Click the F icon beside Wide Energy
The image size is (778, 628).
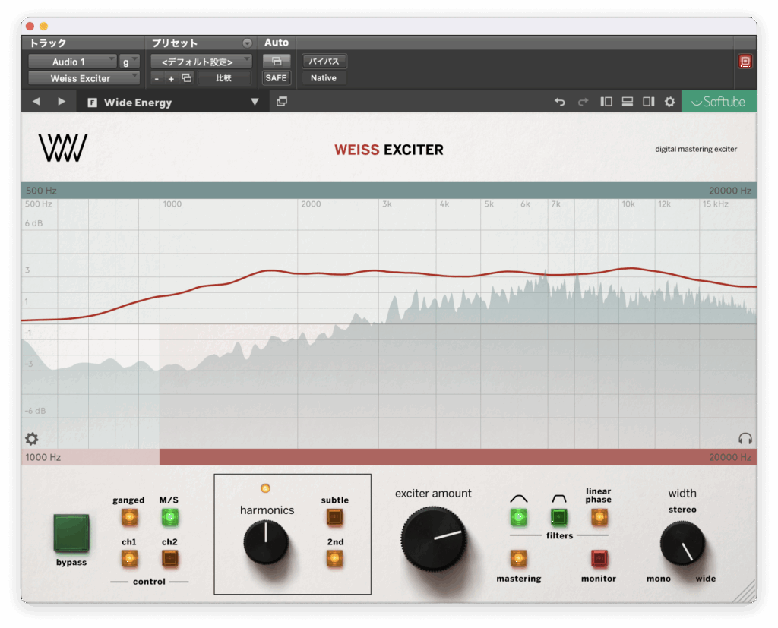click(x=92, y=103)
